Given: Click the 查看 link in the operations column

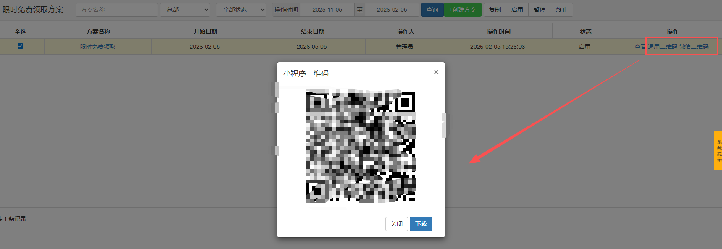Looking at the screenshot, I should tap(640, 47).
